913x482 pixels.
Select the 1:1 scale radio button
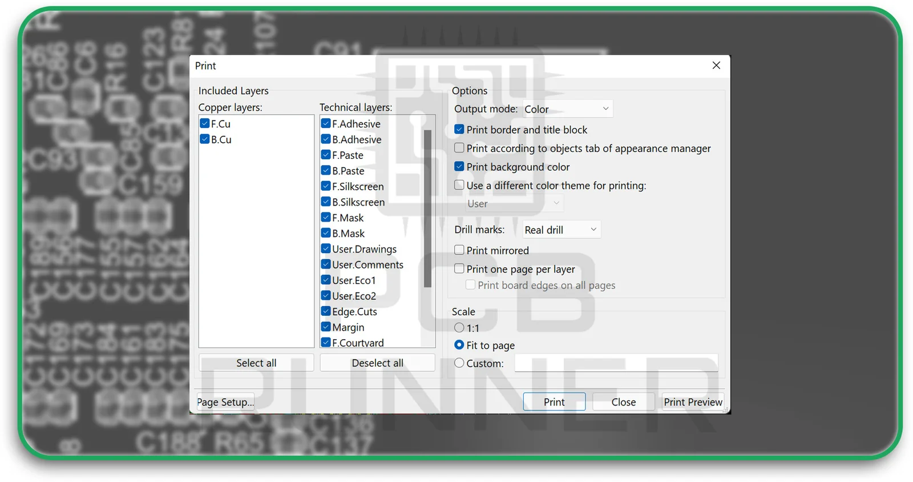pos(459,328)
